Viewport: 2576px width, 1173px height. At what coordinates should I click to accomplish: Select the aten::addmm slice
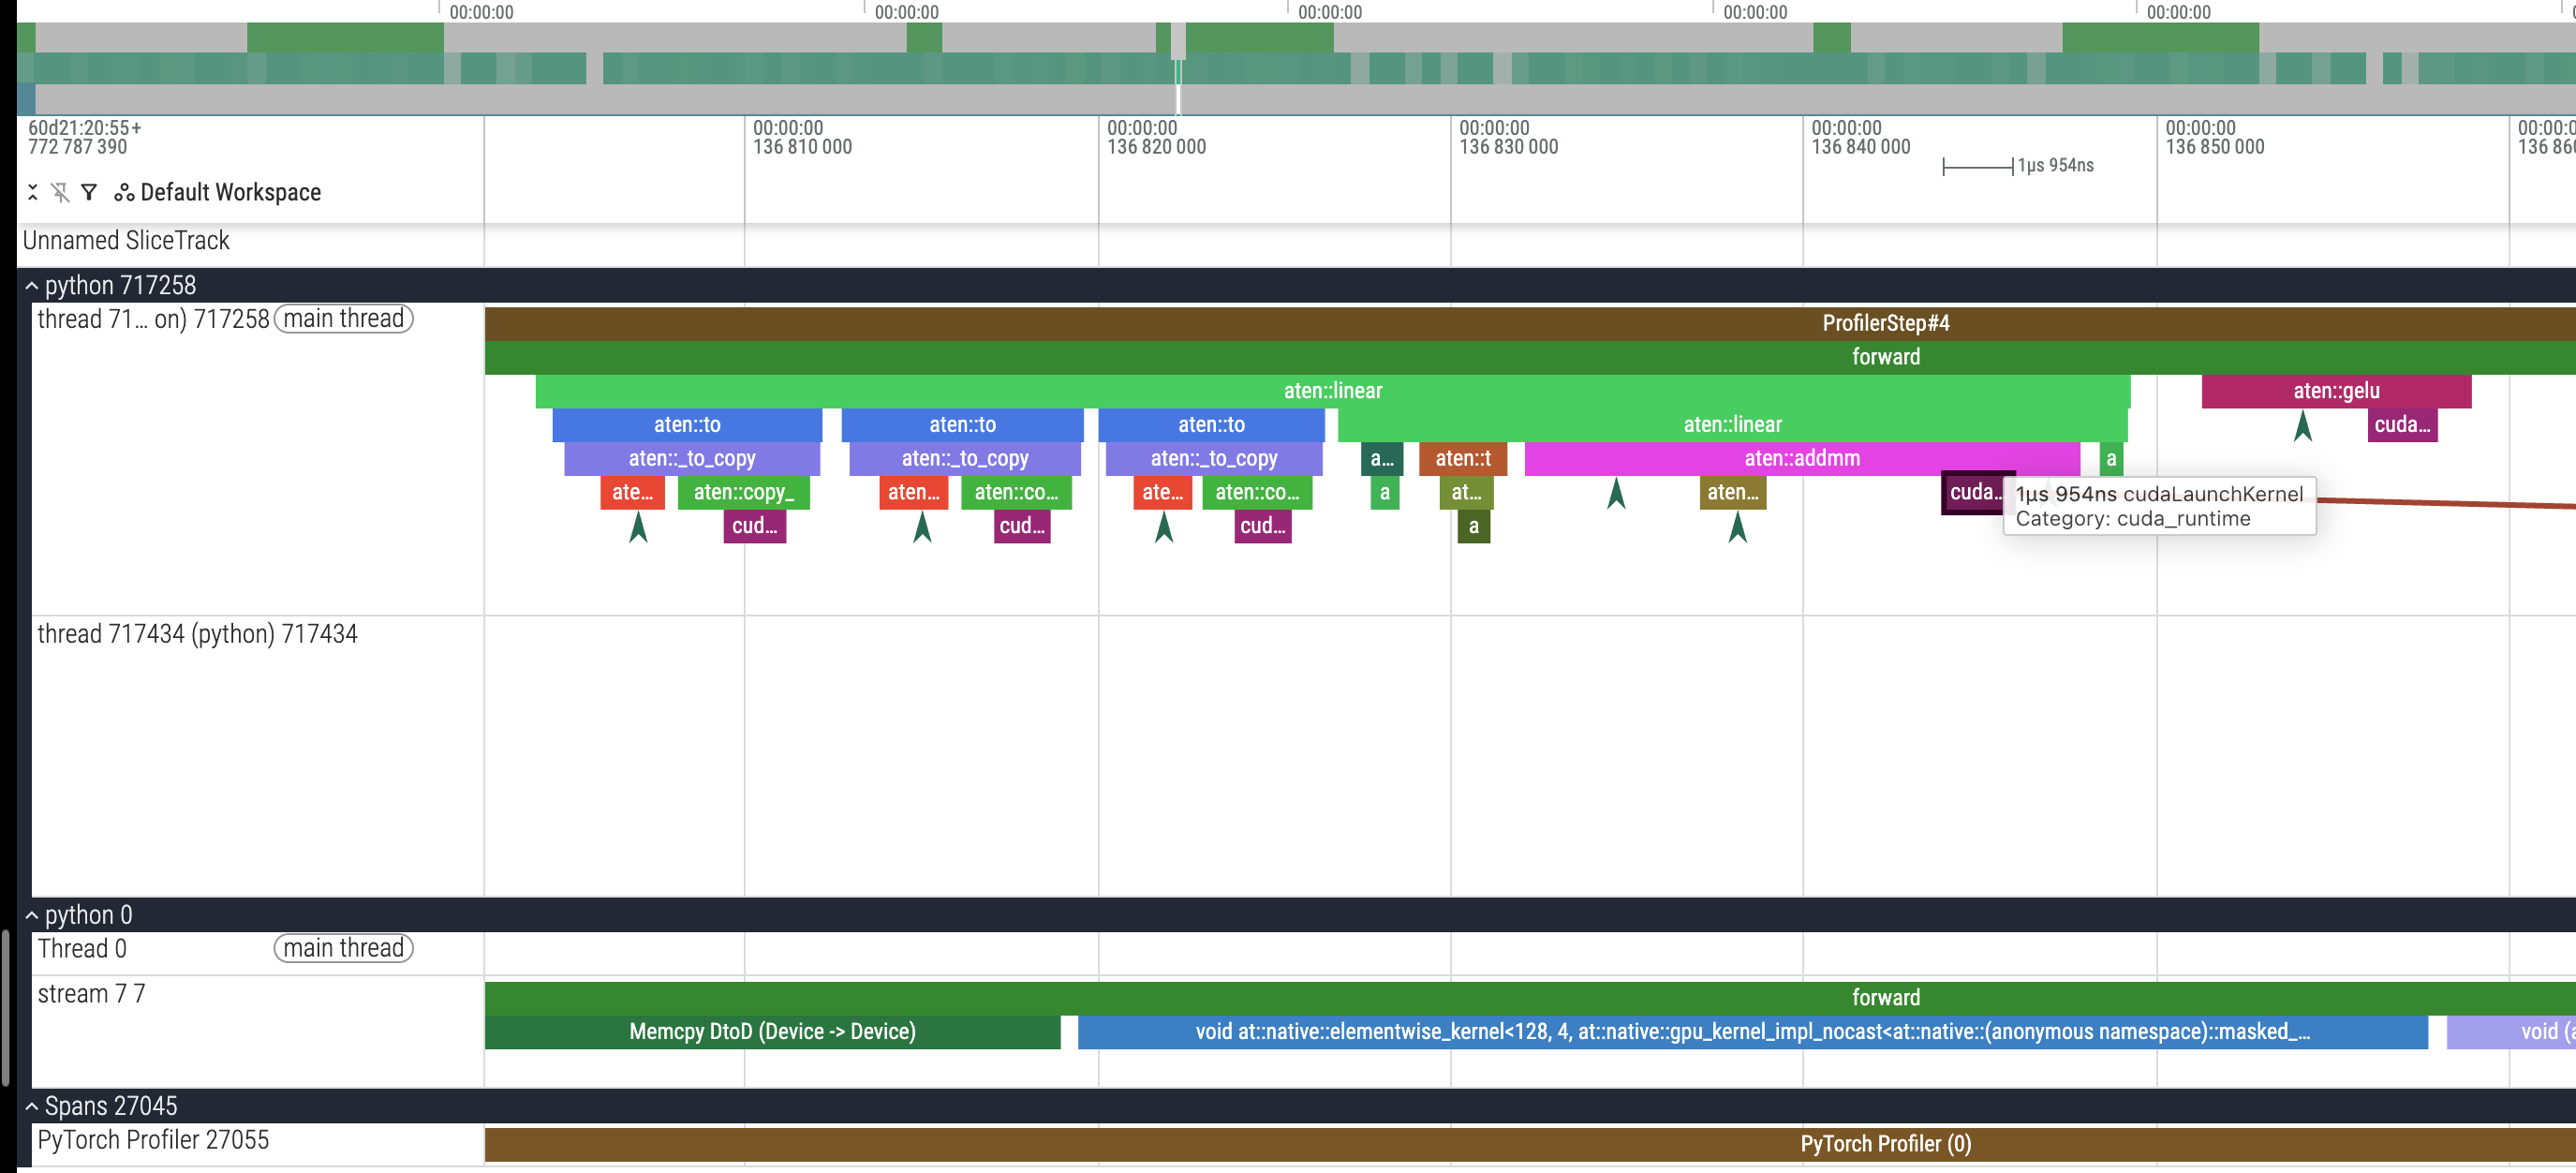(x=1801, y=458)
